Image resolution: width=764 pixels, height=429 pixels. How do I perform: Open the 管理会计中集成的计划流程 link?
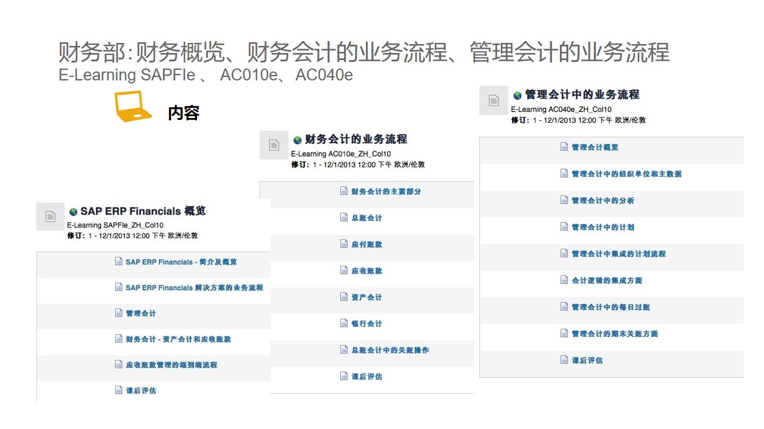(618, 254)
